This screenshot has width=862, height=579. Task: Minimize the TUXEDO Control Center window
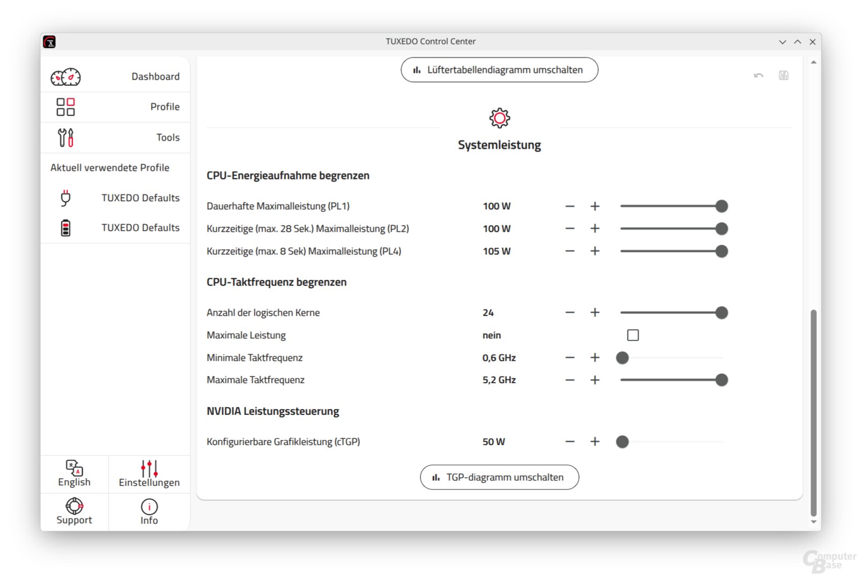[783, 42]
